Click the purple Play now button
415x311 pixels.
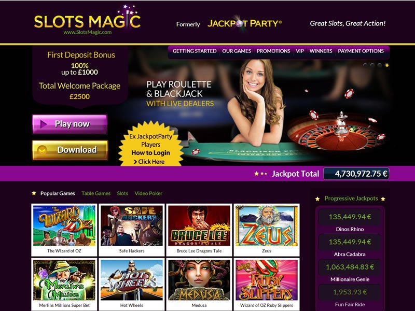click(x=70, y=124)
